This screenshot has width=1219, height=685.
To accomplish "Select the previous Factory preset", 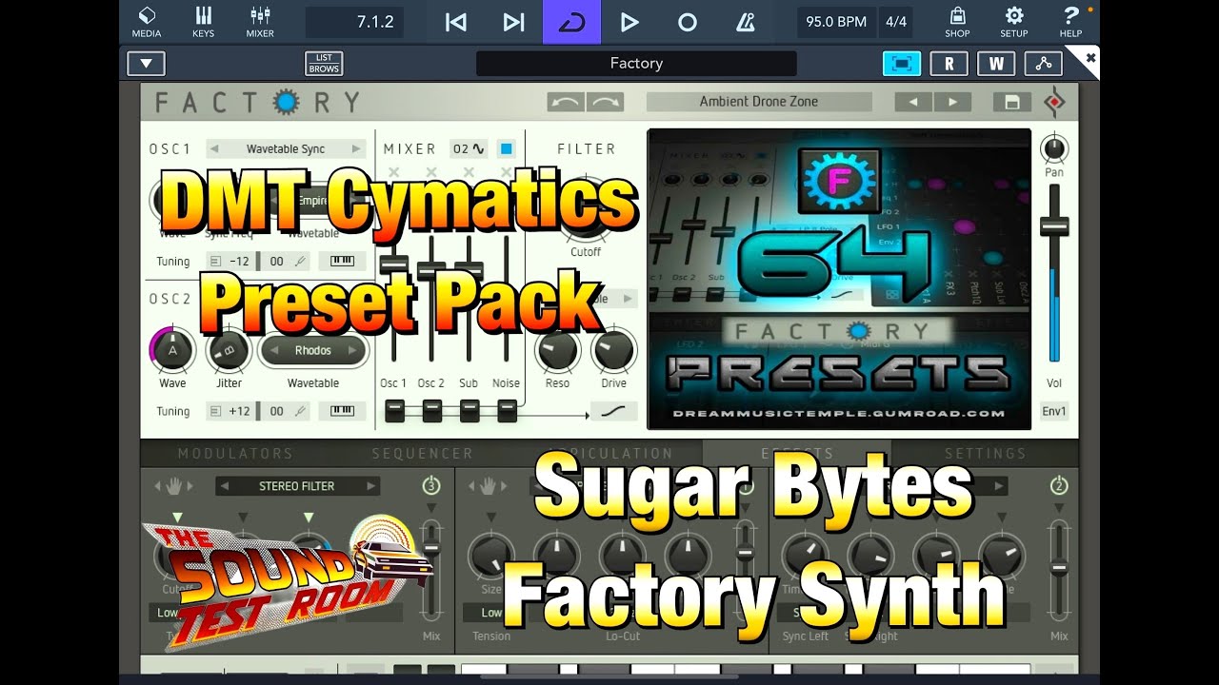I will [x=913, y=102].
